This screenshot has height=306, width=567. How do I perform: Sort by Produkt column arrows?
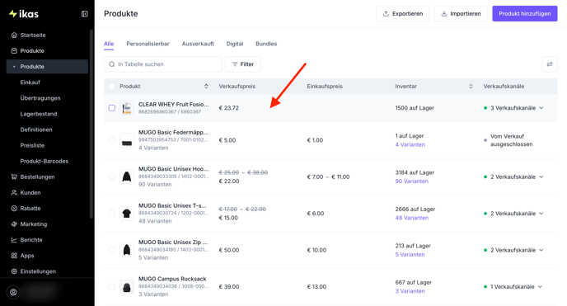(206, 86)
